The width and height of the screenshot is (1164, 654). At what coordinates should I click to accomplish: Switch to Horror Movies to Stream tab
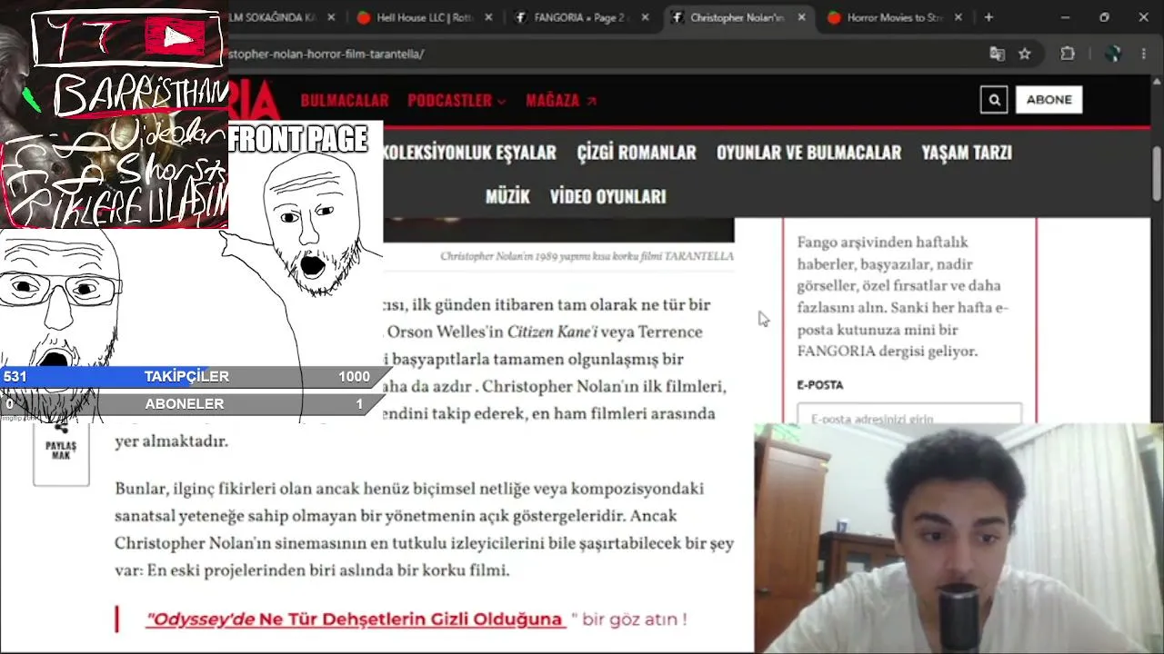895,17
